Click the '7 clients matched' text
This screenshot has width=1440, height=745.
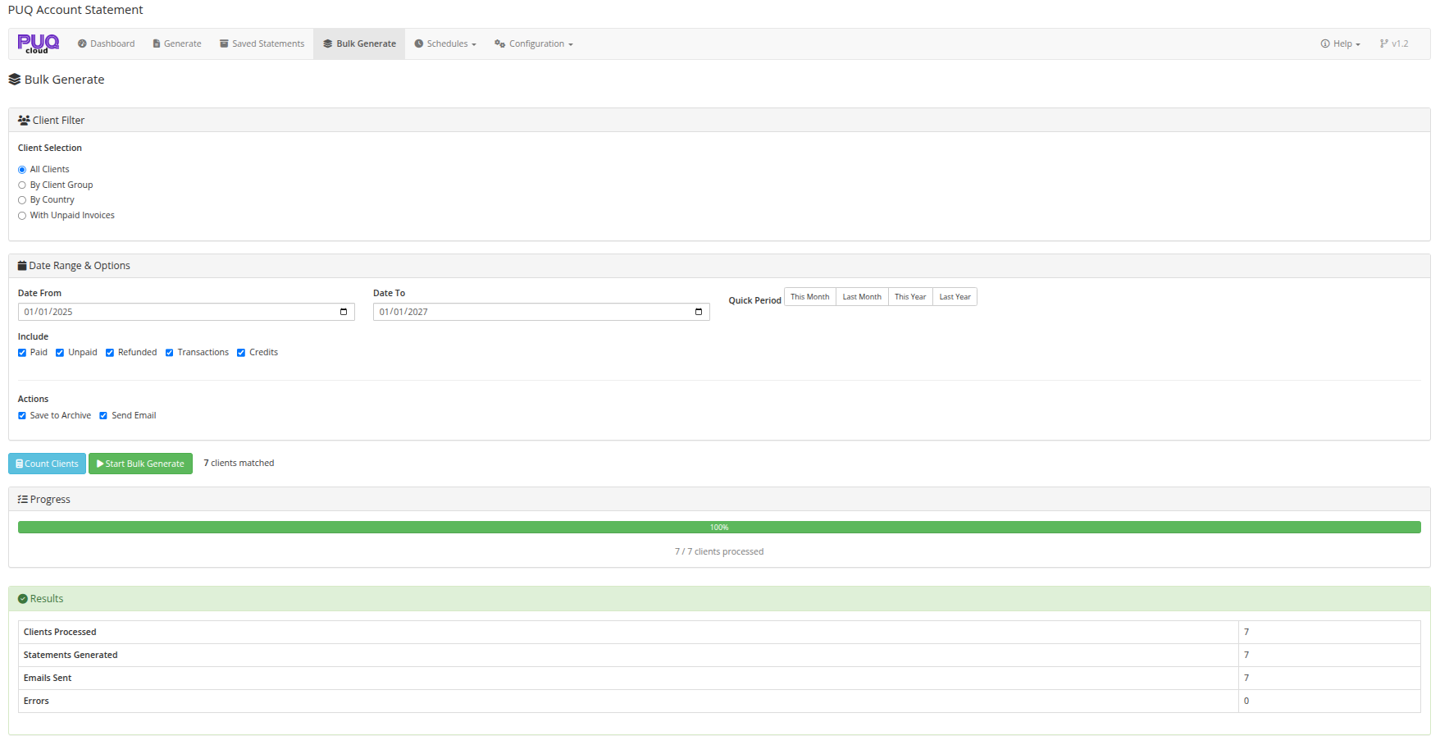(x=239, y=464)
